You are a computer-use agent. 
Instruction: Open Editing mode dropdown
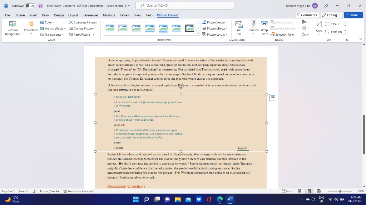click(x=331, y=15)
